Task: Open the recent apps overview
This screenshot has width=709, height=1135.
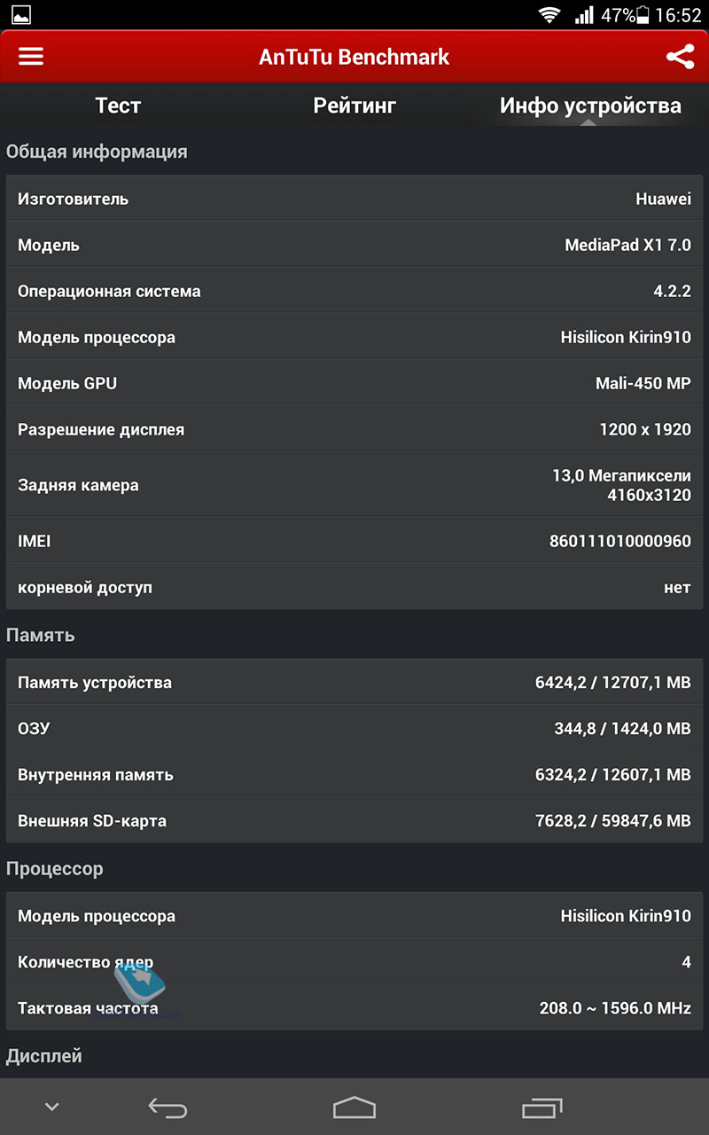Action: point(542,1108)
